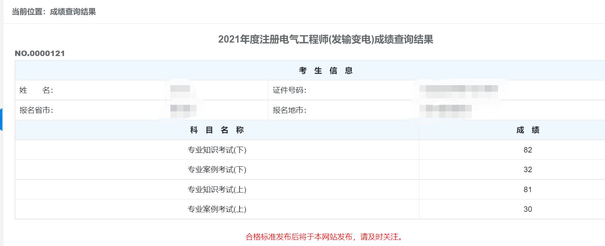
Task: Select the 专业案例考试(下) row
Action: click(310, 170)
